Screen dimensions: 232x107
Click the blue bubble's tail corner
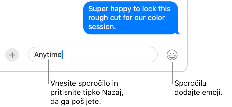tap(179, 33)
